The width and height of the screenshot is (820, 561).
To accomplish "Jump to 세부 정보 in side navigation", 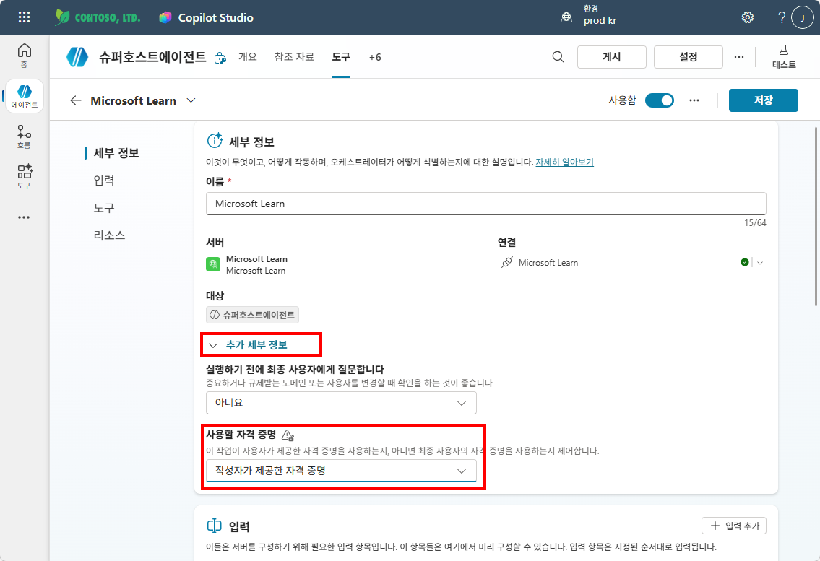I will [116, 153].
